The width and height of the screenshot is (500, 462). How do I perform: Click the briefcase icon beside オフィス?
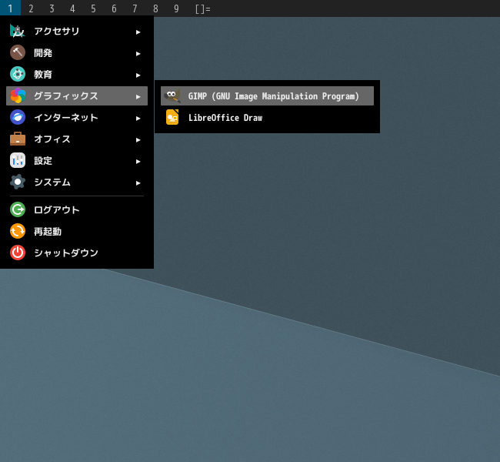click(x=18, y=139)
